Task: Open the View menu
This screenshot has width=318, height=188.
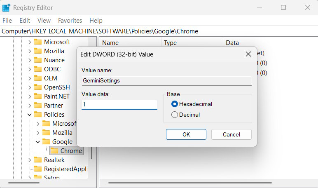Action: (x=44, y=21)
